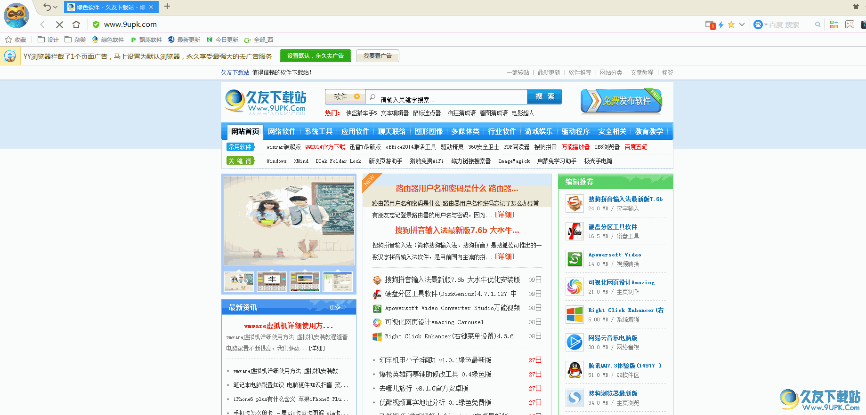Open the 绿色软件 bookmark
Screen dimensions: 866x415
(x=108, y=40)
